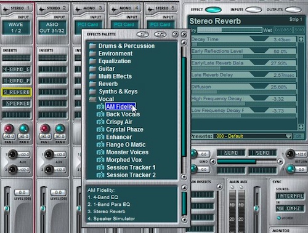Toggle the INPUTS view button
This screenshot has height=233, width=308.
[254, 9]
